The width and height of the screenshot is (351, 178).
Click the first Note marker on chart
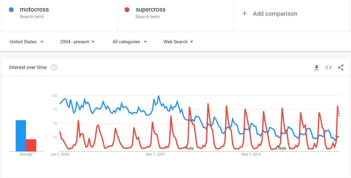tap(190, 148)
